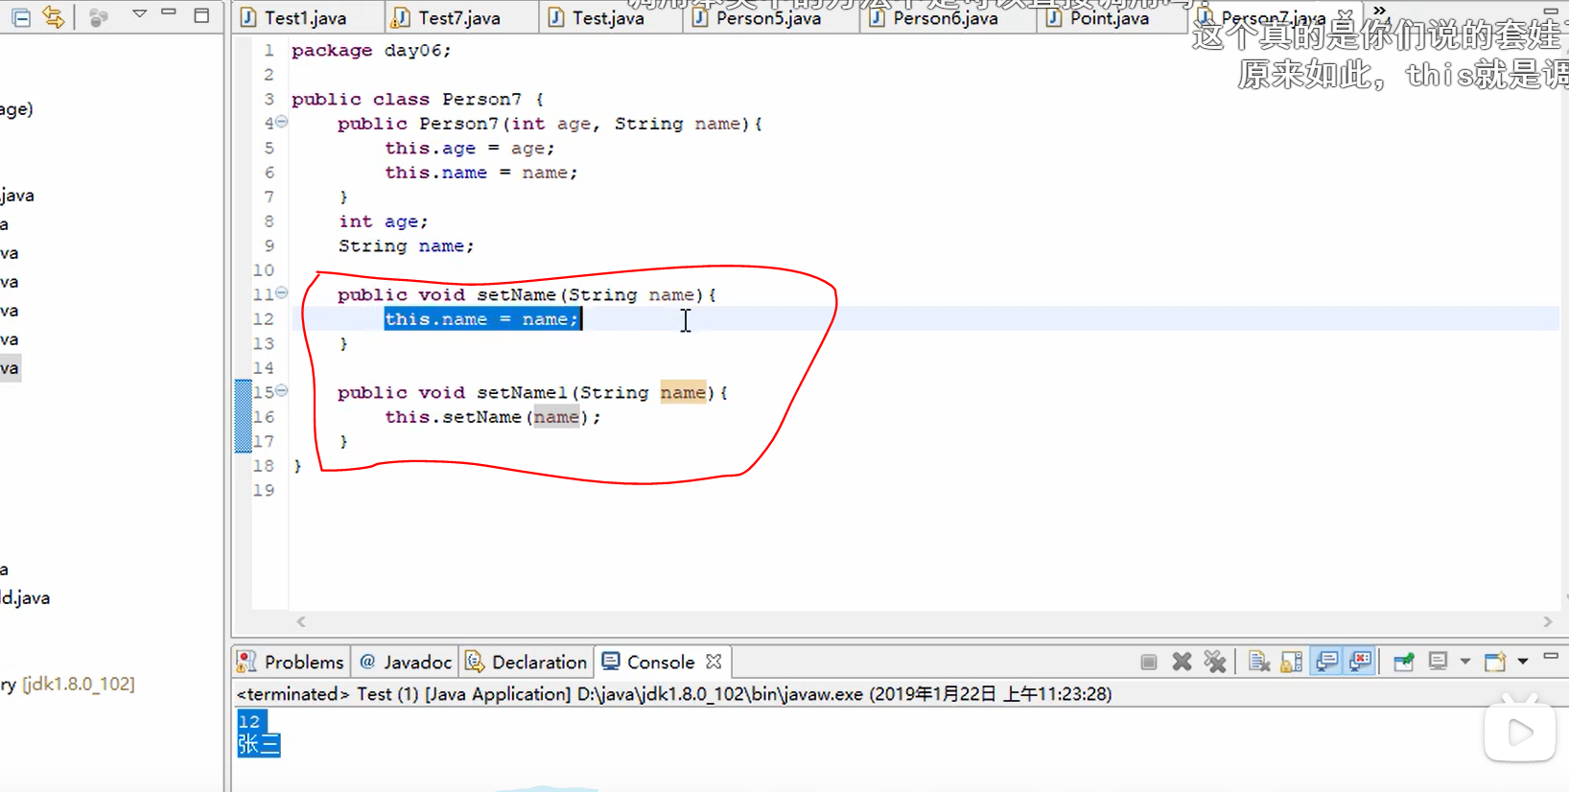Image resolution: width=1569 pixels, height=792 pixels.
Task: Switch to the Test7.java editor tab
Action: coord(458,17)
